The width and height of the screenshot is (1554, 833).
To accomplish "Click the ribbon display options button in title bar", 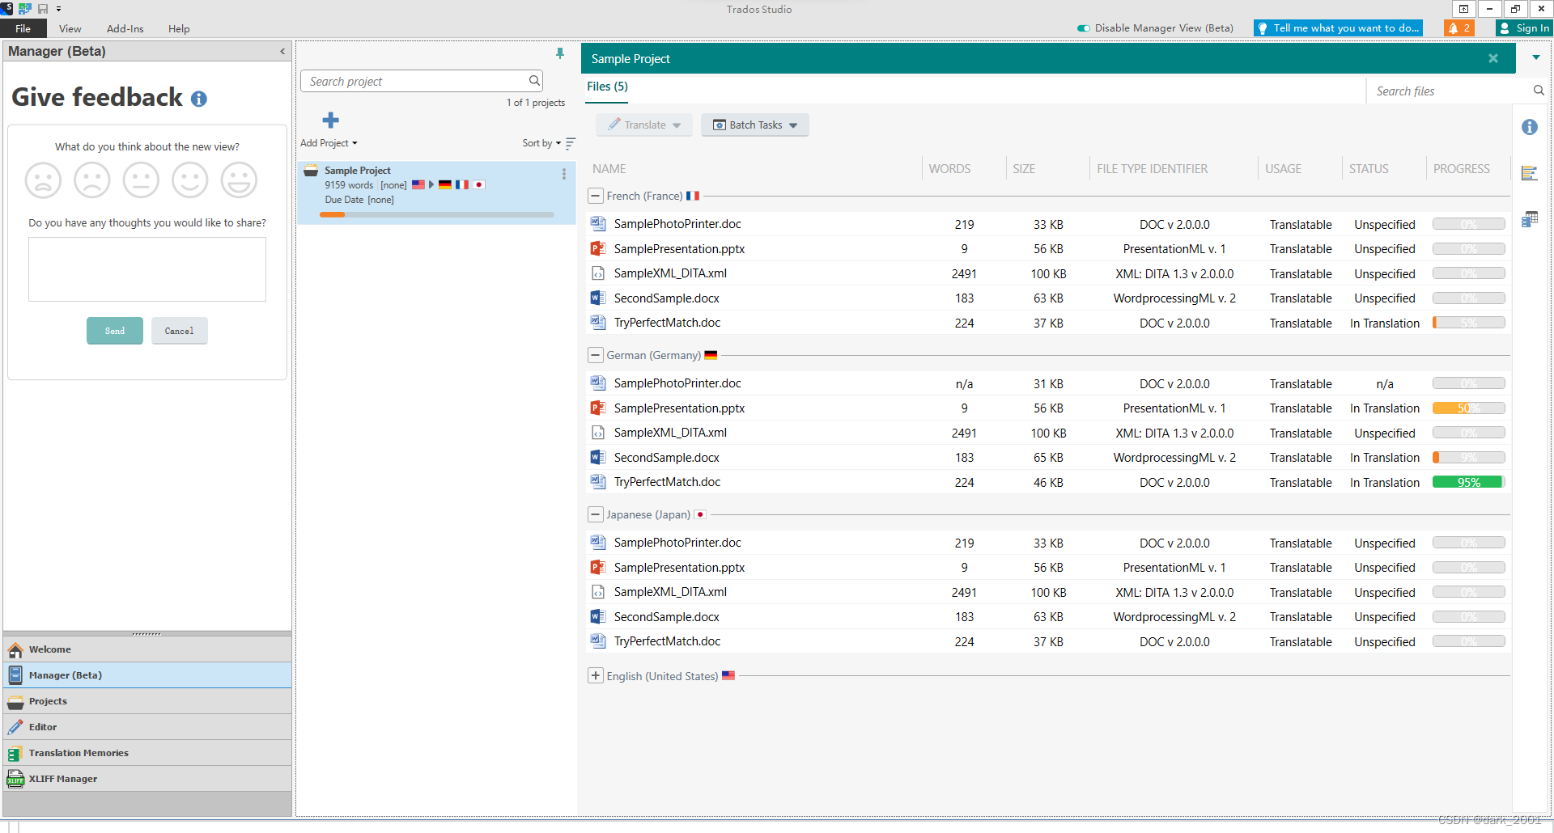I will [1463, 9].
